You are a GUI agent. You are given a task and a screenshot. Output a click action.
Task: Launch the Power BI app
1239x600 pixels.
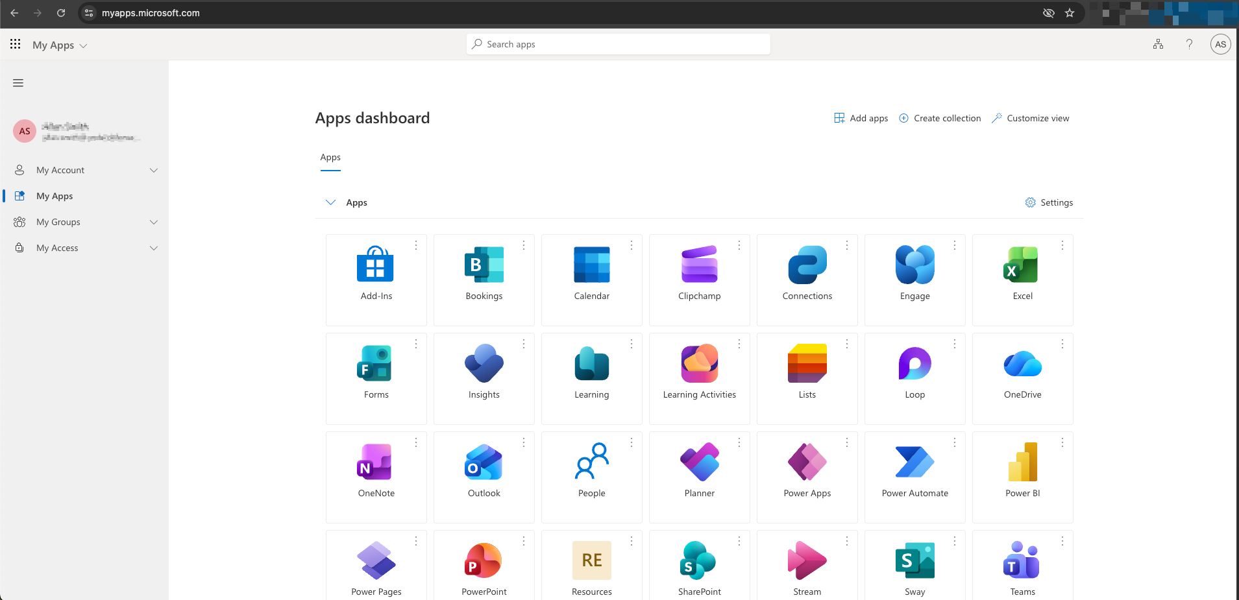coord(1022,477)
